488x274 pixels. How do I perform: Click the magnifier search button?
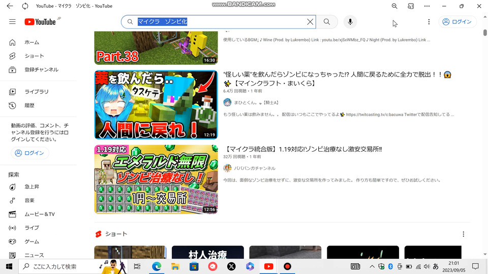327,22
